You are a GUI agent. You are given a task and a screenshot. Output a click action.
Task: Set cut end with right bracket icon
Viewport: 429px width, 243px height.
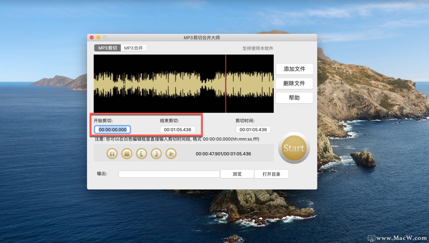[x=156, y=154]
